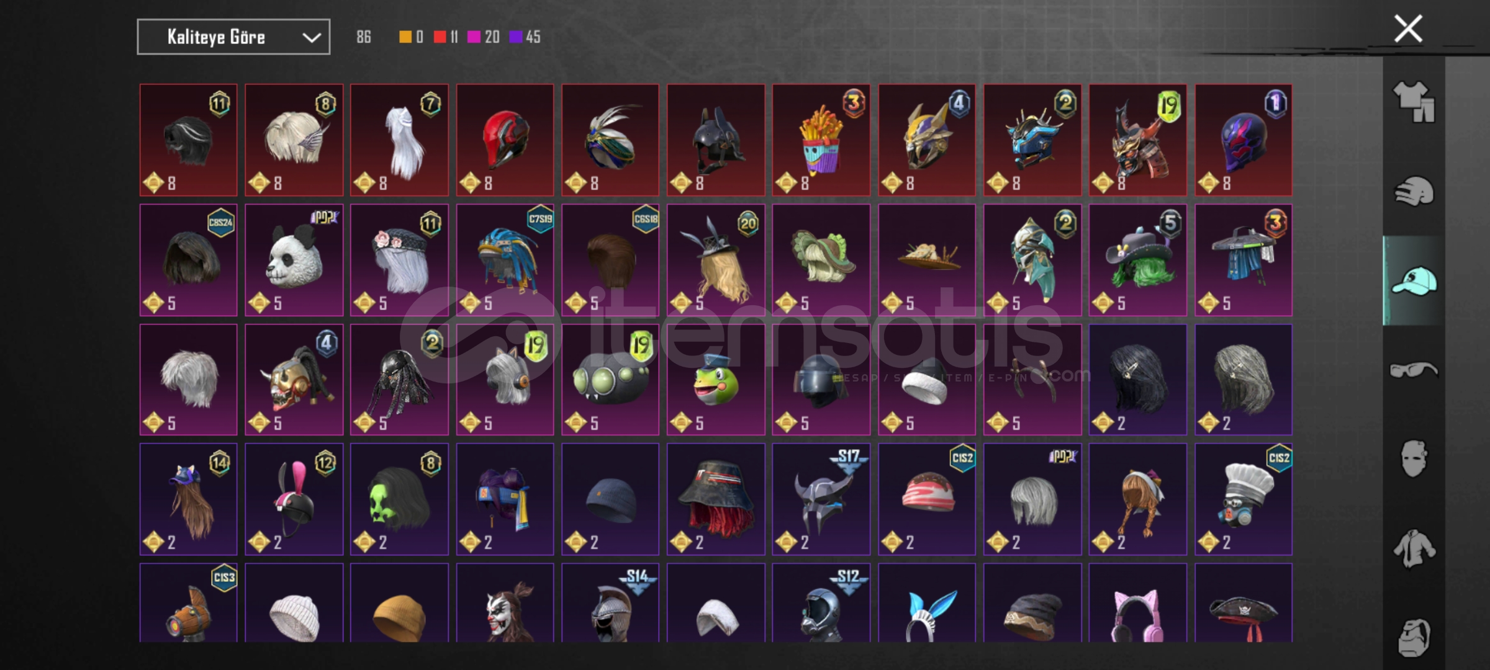The image size is (1490, 670).
Task: Select the green frog police cap item
Action: (x=716, y=380)
